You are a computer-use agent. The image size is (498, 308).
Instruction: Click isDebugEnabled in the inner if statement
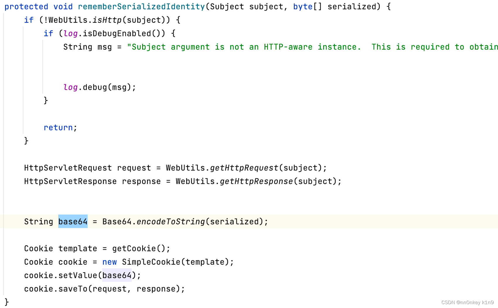pos(117,33)
